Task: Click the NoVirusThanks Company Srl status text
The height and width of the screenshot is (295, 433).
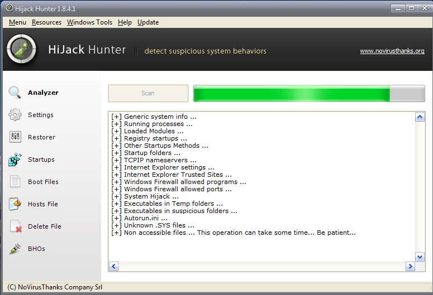Action: pos(55,287)
